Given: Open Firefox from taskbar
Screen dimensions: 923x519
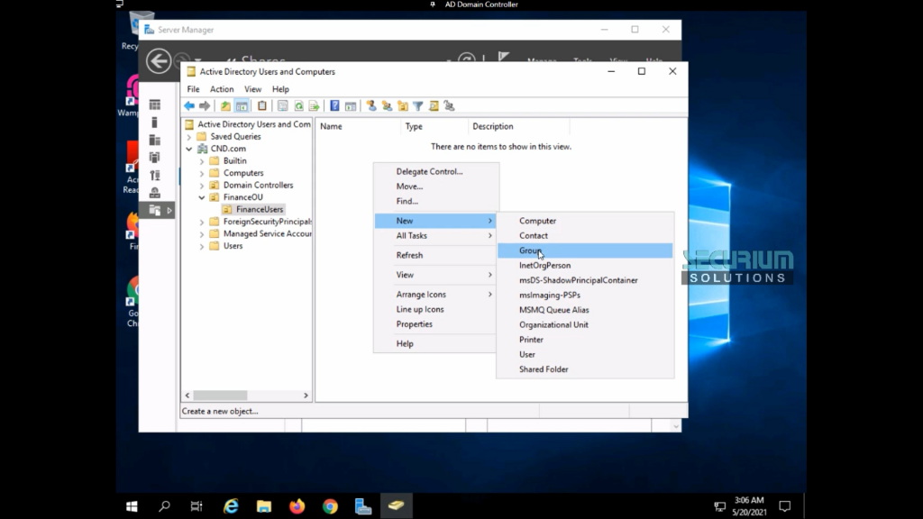Looking at the screenshot, I should click(x=297, y=506).
